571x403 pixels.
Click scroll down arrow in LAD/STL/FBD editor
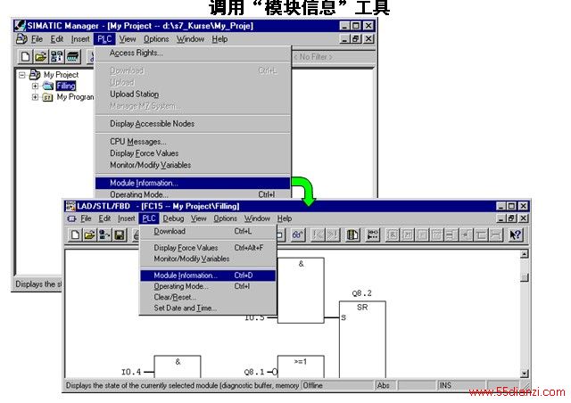coord(524,374)
